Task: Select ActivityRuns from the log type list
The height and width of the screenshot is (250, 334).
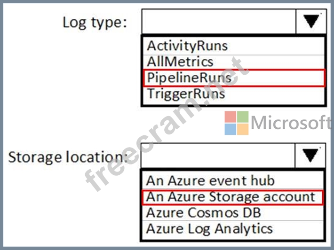Action: pyautogui.click(x=234, y=46)
